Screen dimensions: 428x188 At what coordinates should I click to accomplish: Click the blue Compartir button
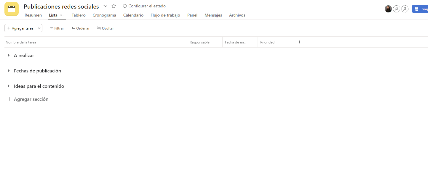coord(420,9)
